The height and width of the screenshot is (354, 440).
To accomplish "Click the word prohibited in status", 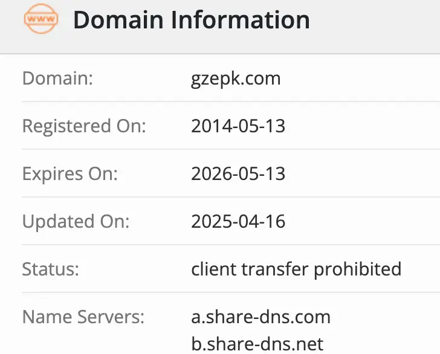I will click(357, 269).
